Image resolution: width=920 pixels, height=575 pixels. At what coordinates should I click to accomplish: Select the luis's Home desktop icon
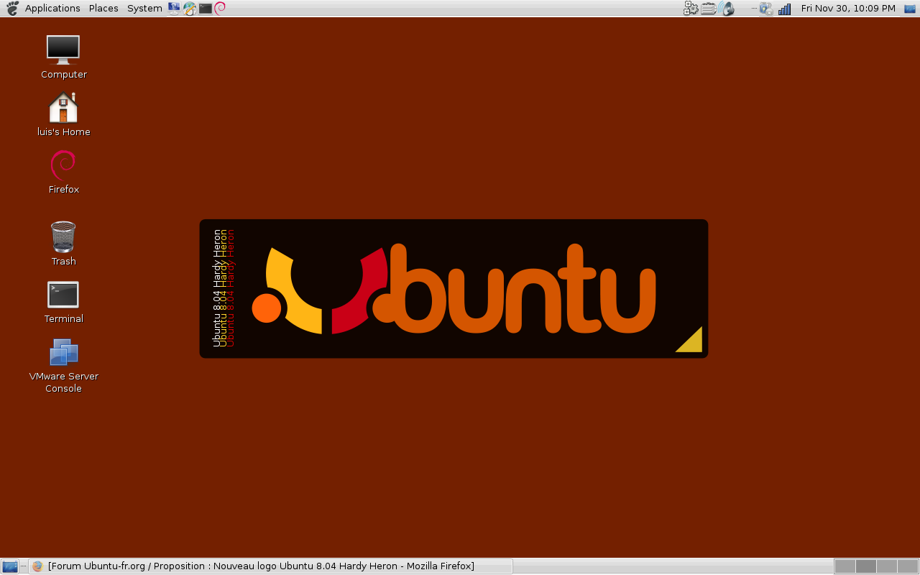point(63,114)
